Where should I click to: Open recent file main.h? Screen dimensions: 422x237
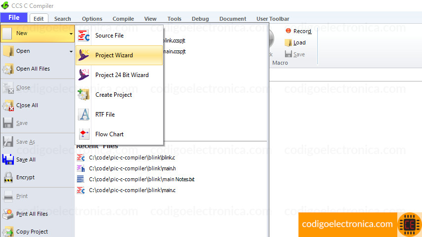click(x=132, y=168)
